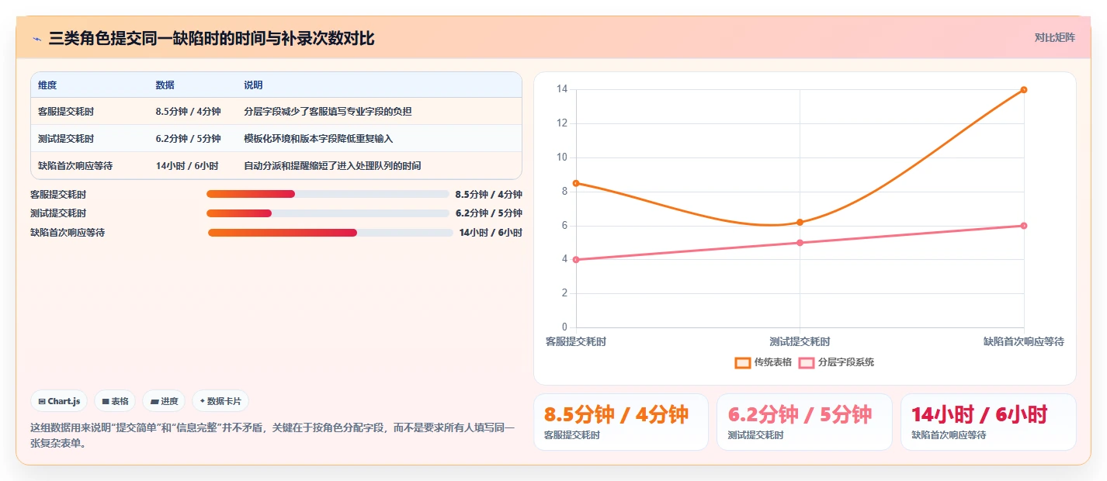Click the pink 分层字段系统 legend swatch
The image size is (1107, 481).
(807, 362)
